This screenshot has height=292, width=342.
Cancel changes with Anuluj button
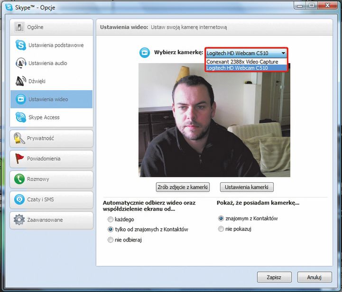pos(314,277)
